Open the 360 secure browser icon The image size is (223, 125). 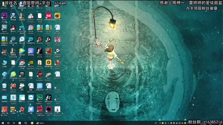pyautogui.click(x=13, y=74)
